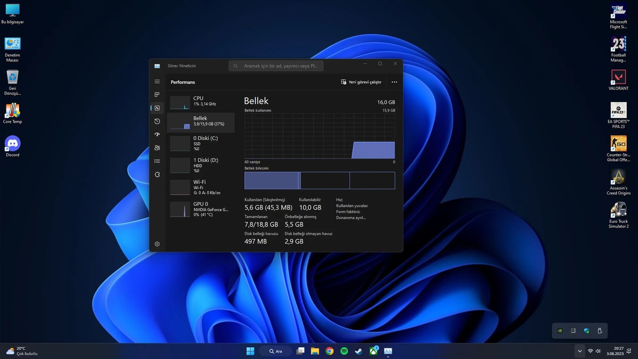
Task: Open Bu bilgisayar desktop icon
Action: point(12,14)
